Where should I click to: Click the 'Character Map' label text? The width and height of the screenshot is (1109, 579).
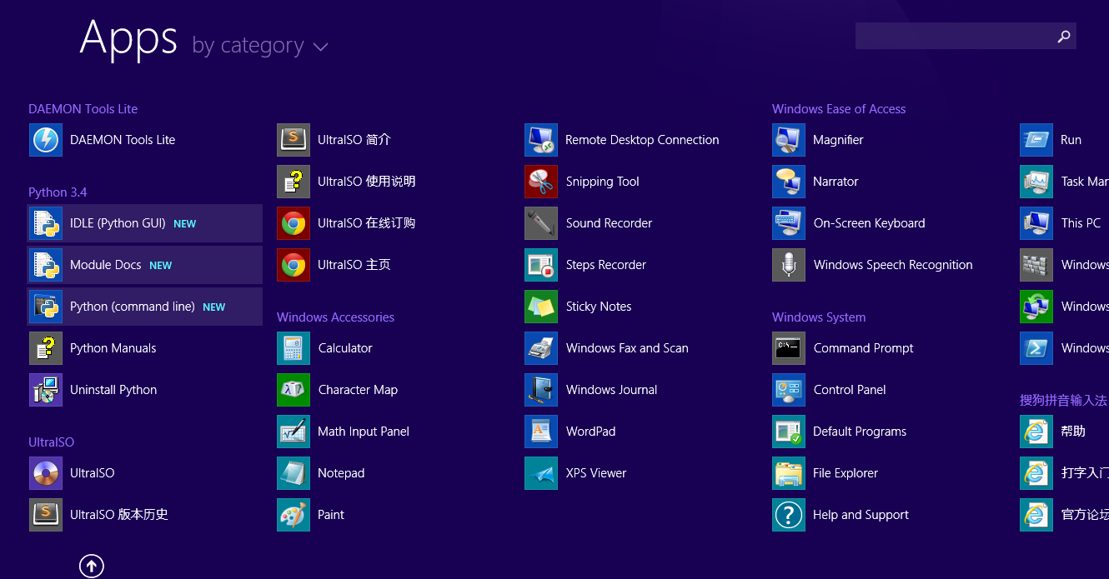[x=358, y=390]
